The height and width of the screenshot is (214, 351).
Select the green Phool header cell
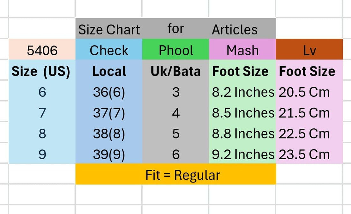(x=176, y=50)
